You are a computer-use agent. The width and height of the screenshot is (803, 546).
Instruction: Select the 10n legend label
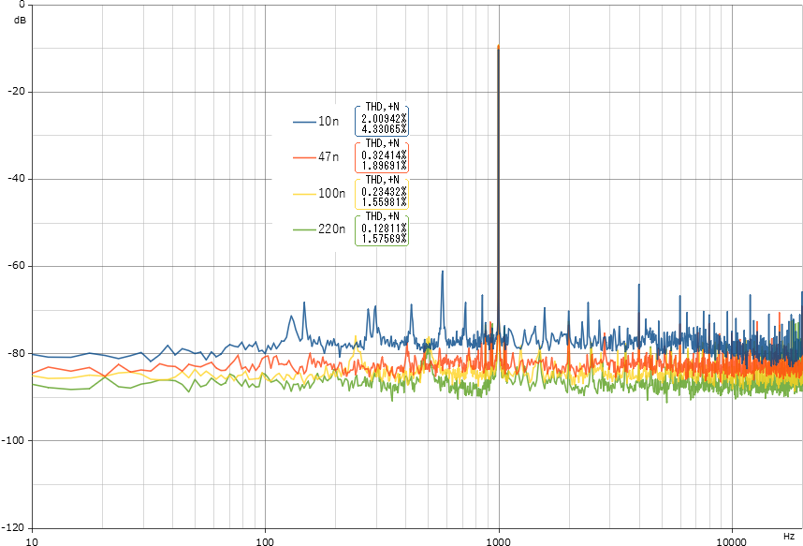[x=328, y=122]
